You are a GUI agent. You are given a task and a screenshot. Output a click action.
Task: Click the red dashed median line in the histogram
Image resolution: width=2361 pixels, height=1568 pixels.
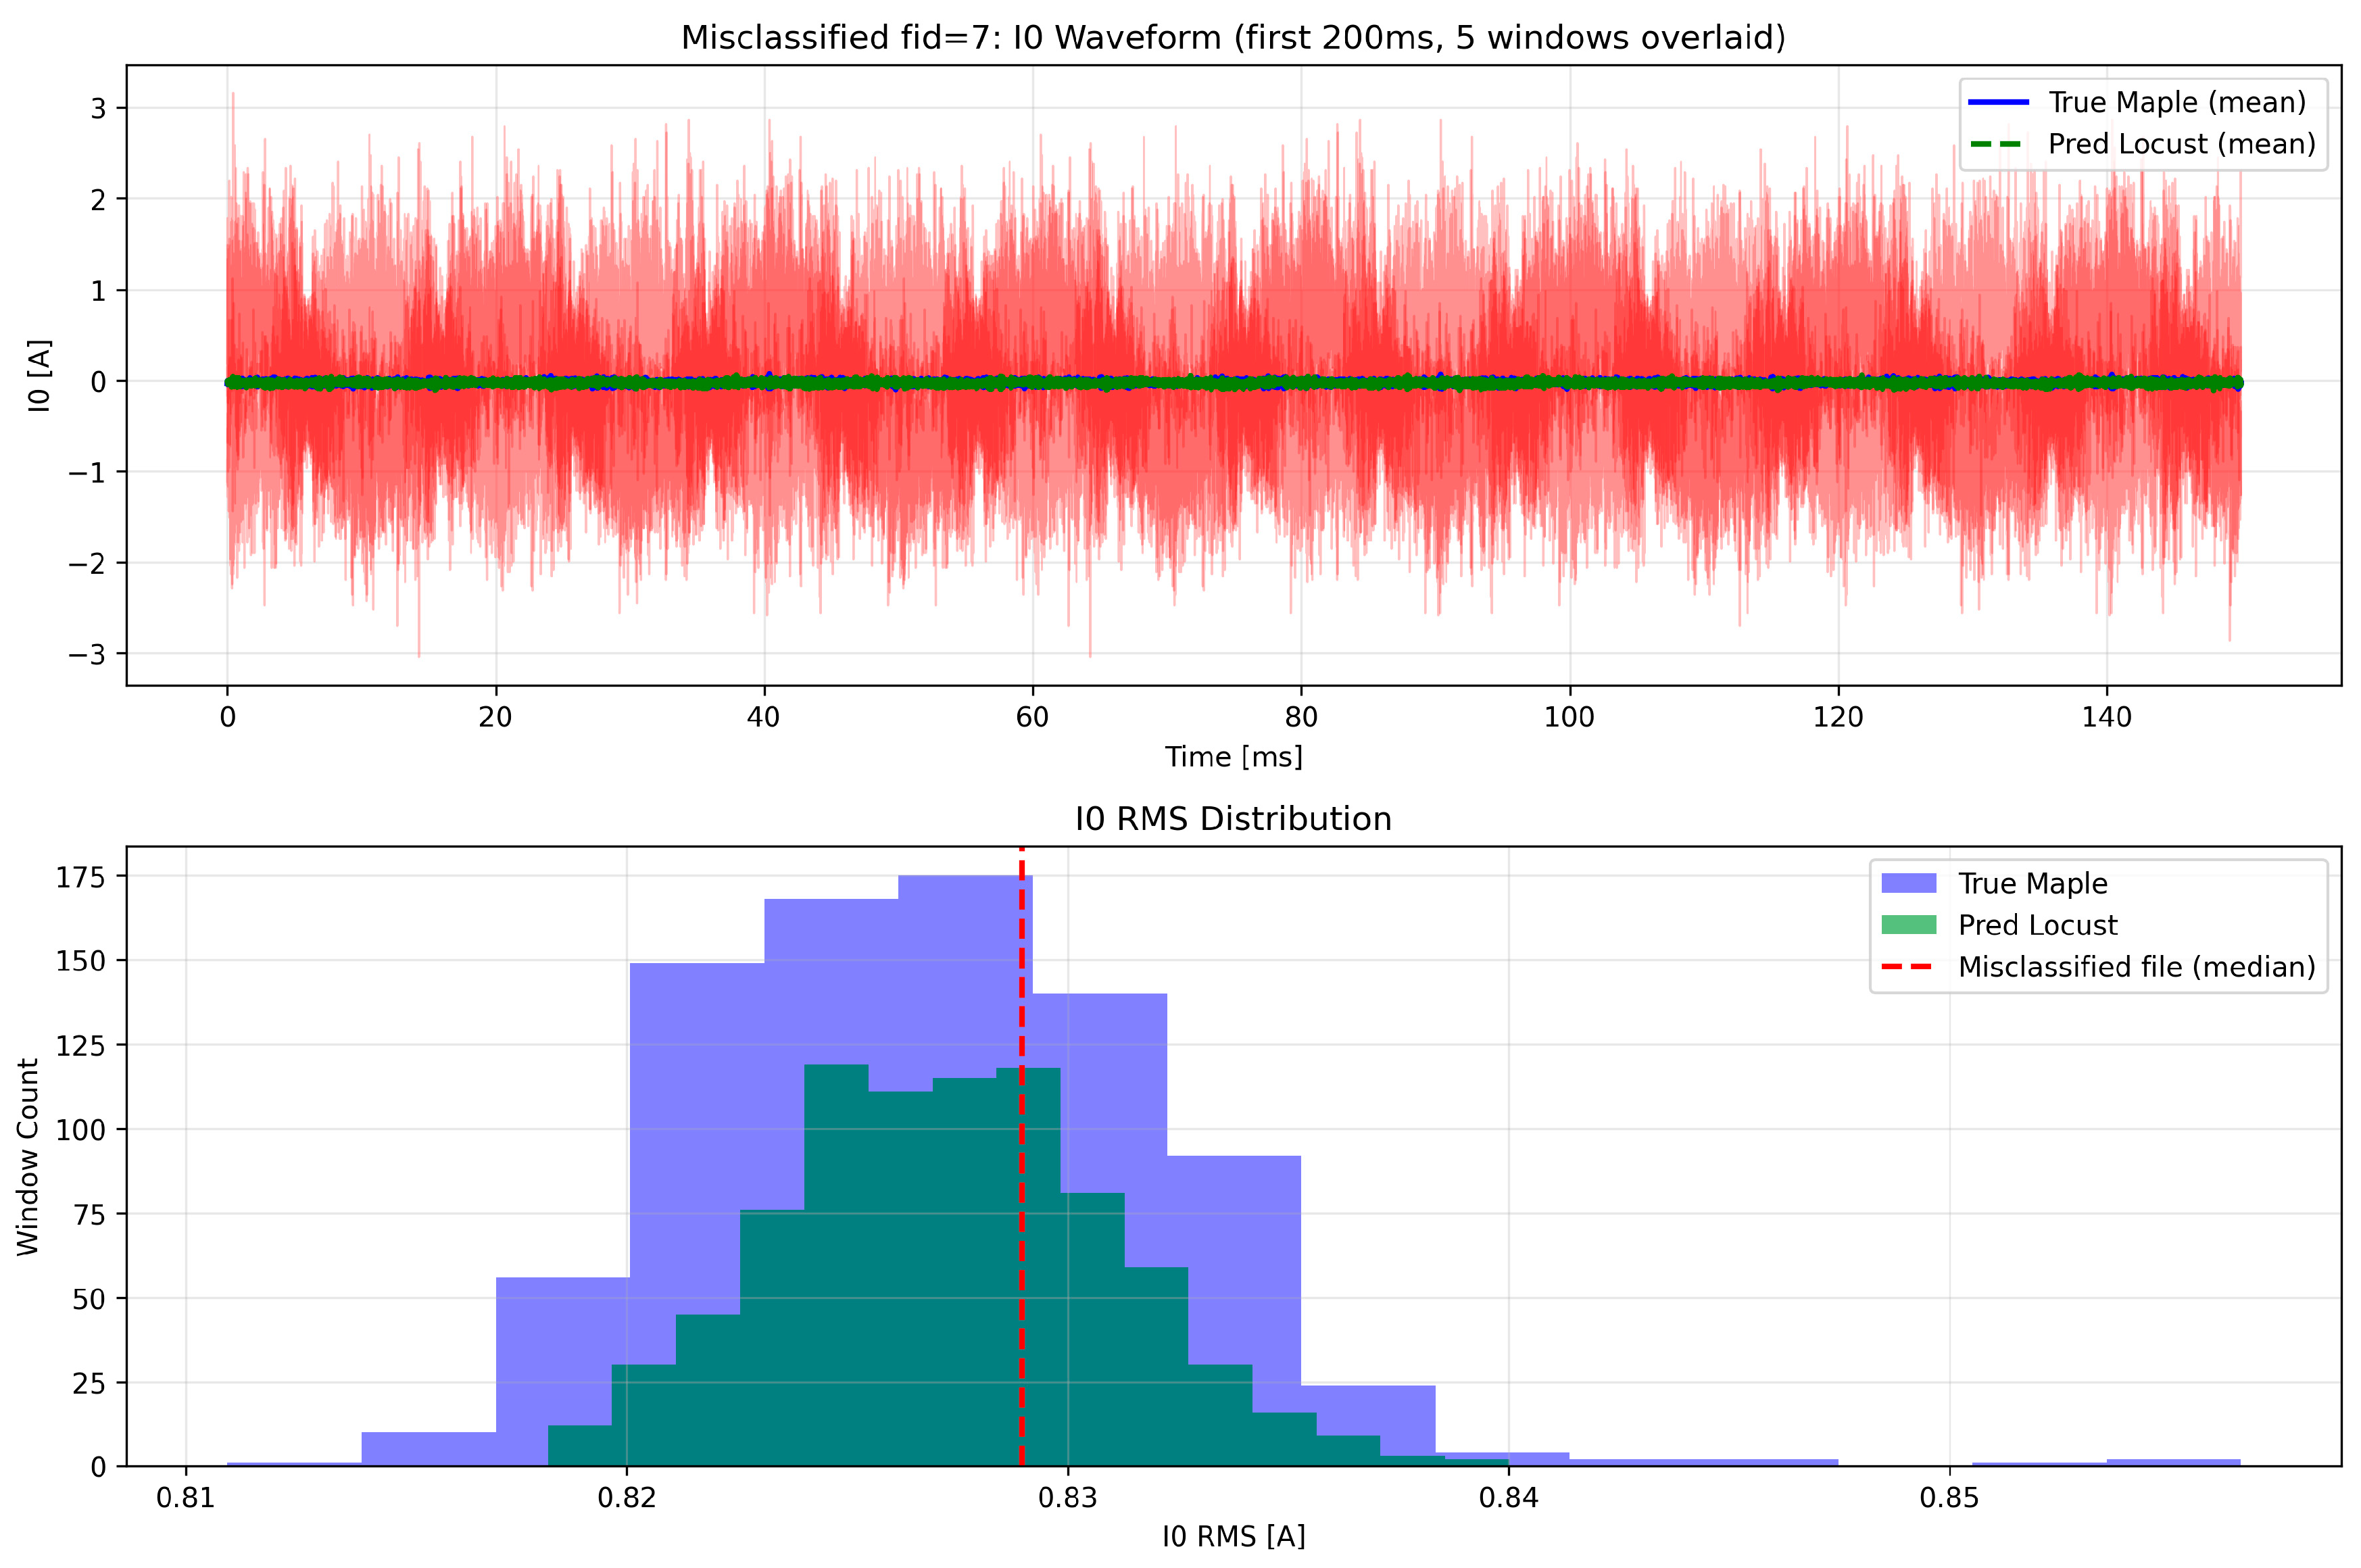pyautogui.click(x=1021, y=1156)
